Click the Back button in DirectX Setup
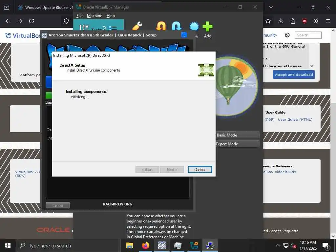 147,170
